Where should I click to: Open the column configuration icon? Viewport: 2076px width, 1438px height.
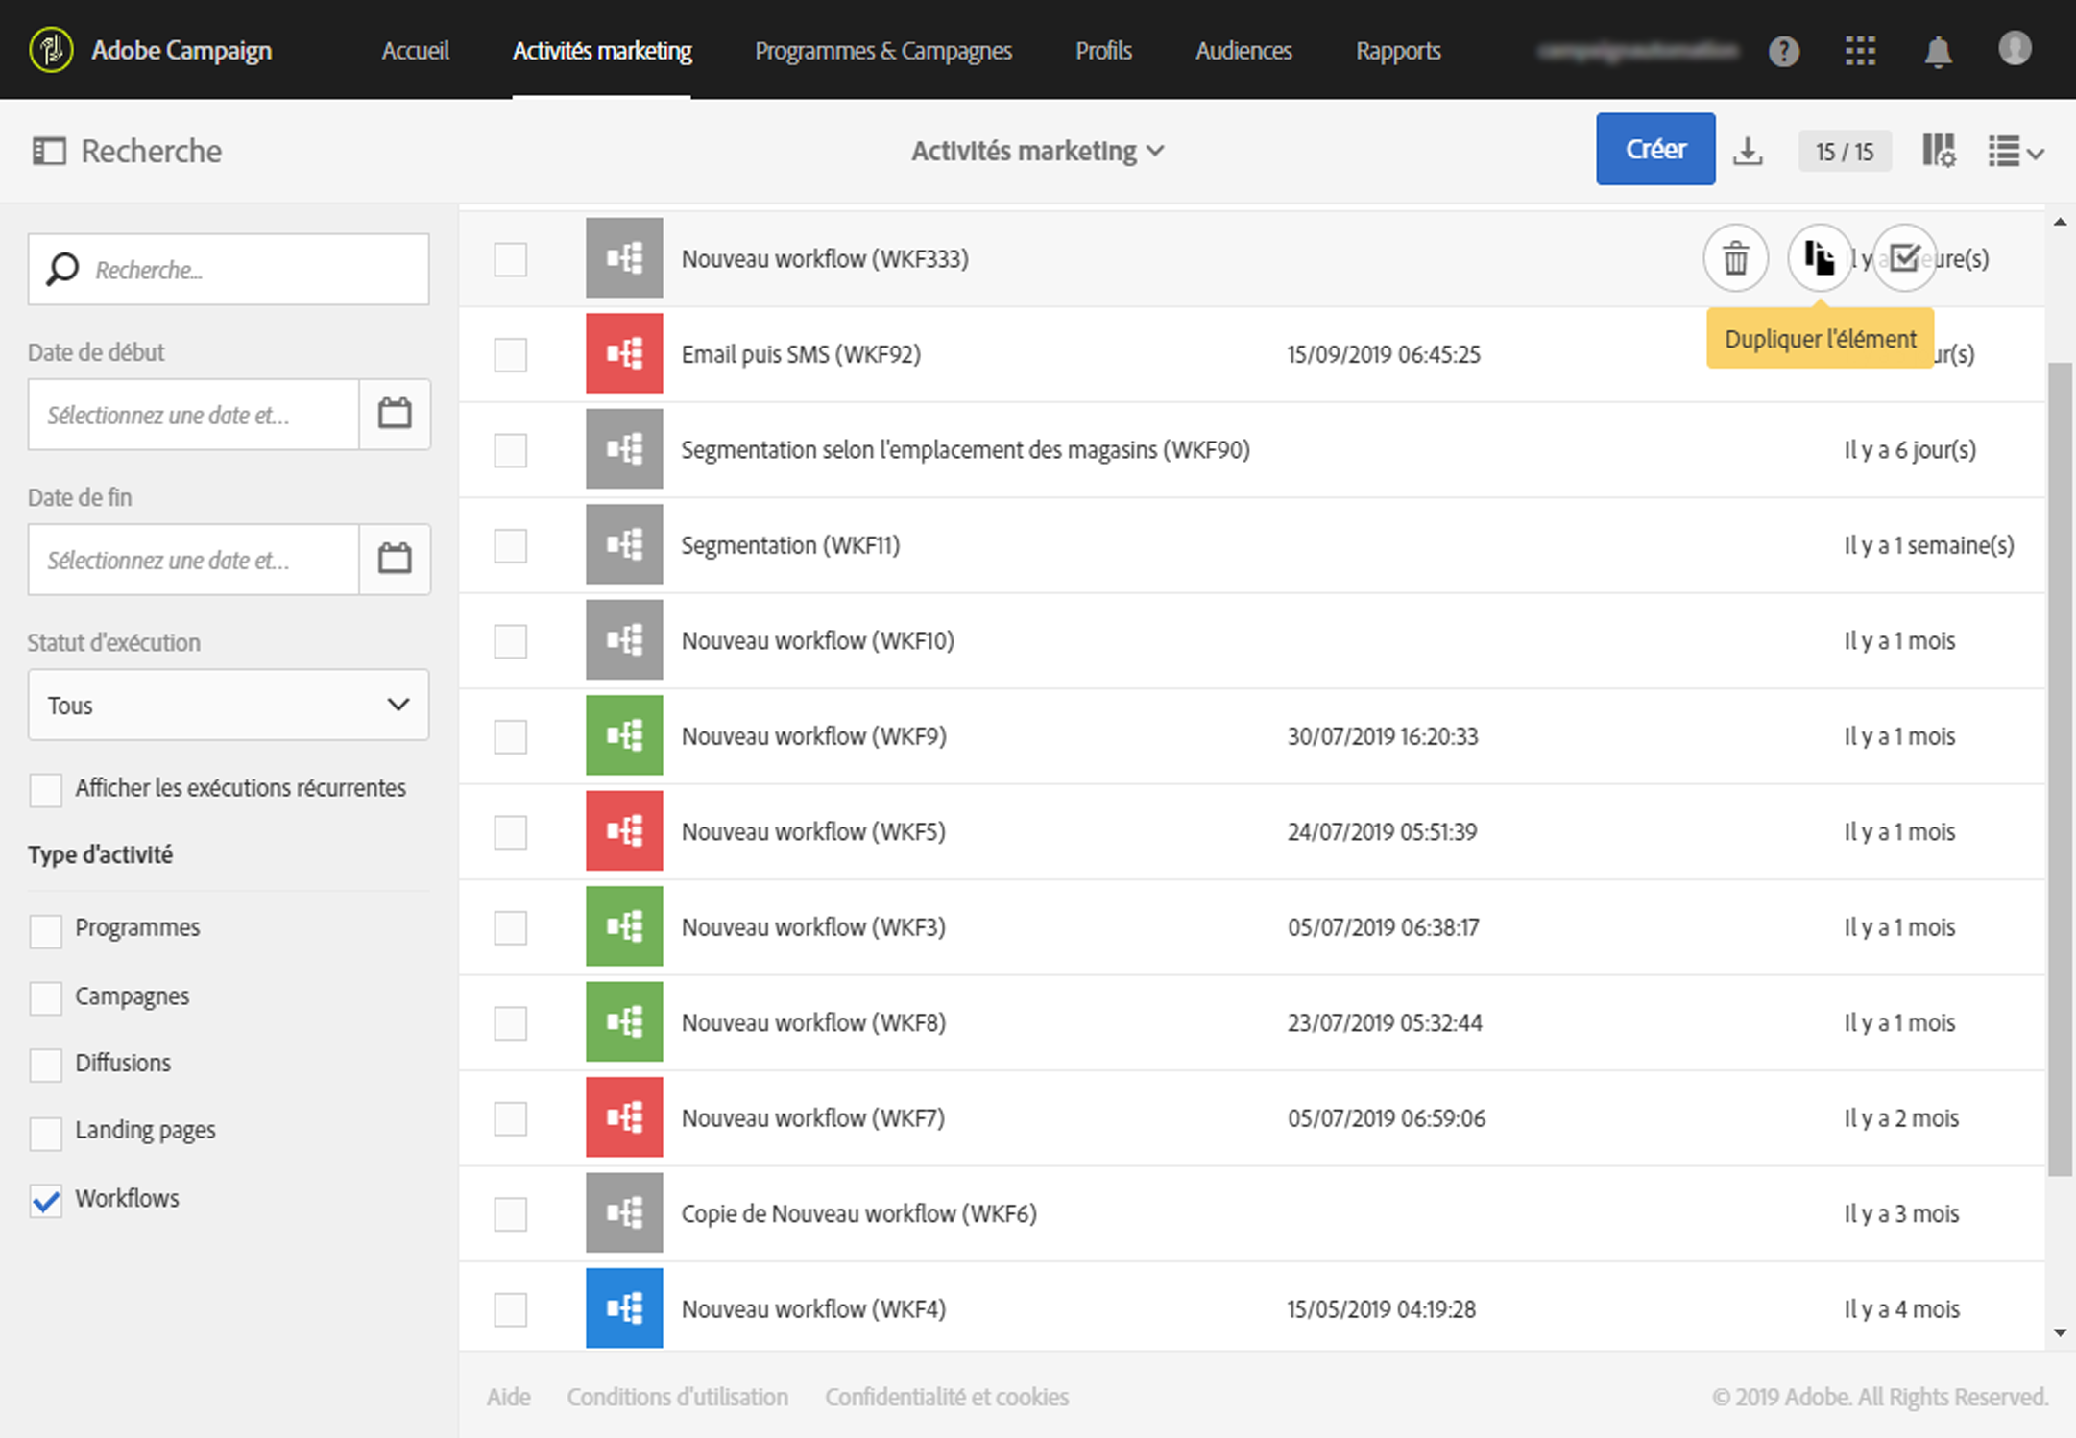1939,151
